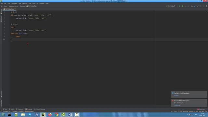
Task: Click the Configure link in the VCS root notification
Action: [177, 105]
